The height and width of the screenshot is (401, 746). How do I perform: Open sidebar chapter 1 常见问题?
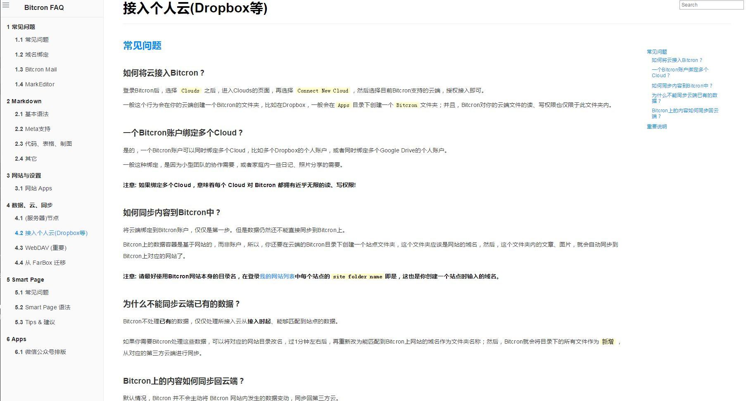[21, 27]
